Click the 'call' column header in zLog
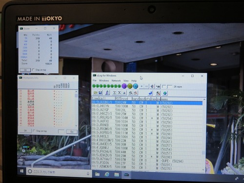The width and height of the screenshot is (244, 183). point(107,99)
